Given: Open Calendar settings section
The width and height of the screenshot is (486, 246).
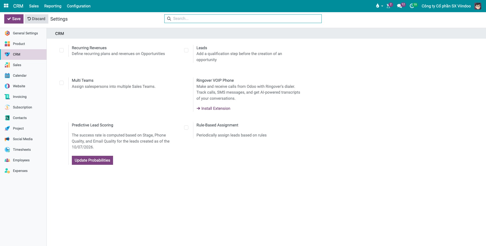Looking at the screenshot, I should [x=23, y=76].
